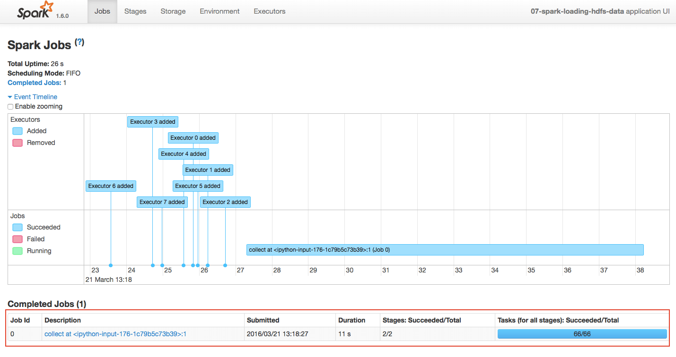Image resolution: width=676 pixels, height=357 pixels.
Task: Select the Executor 4 added marker
Action: (x=184, y=154)
